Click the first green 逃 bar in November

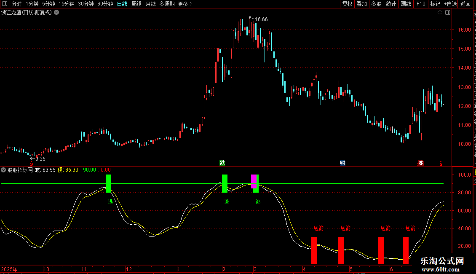coord(108,183)
